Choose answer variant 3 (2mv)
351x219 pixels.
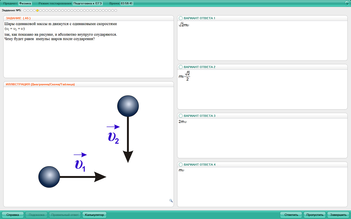pyautogui.click(x=180, y=116)
